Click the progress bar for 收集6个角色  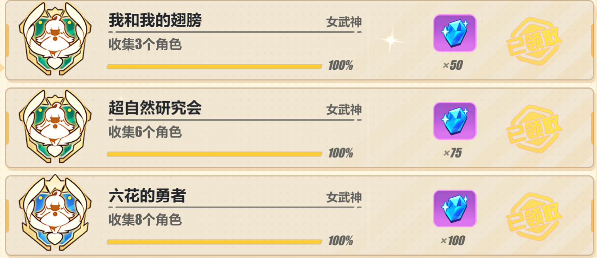tap(215, 154)
